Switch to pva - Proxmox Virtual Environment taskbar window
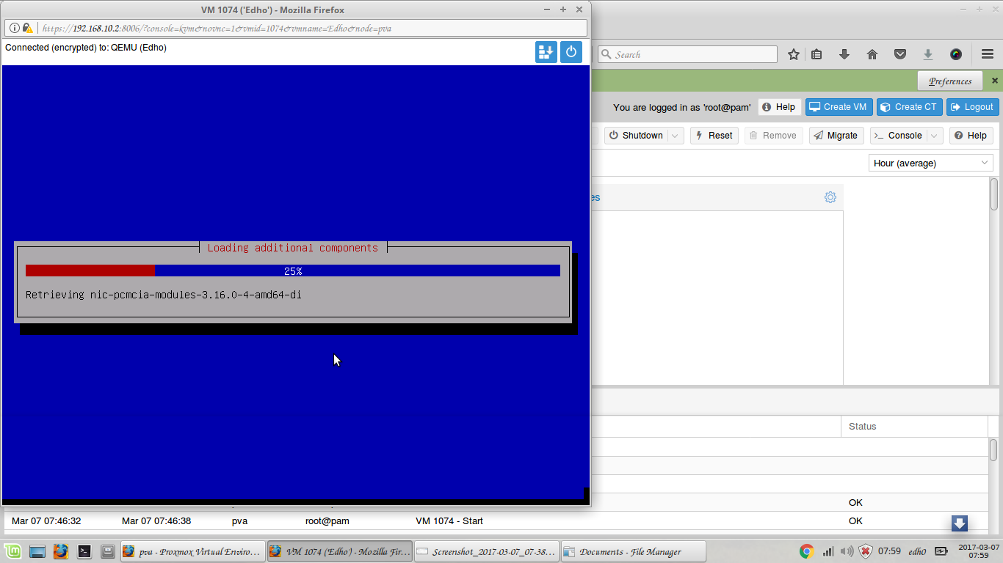This screenshot has height=563, width=1003. [x=192, y=552]
